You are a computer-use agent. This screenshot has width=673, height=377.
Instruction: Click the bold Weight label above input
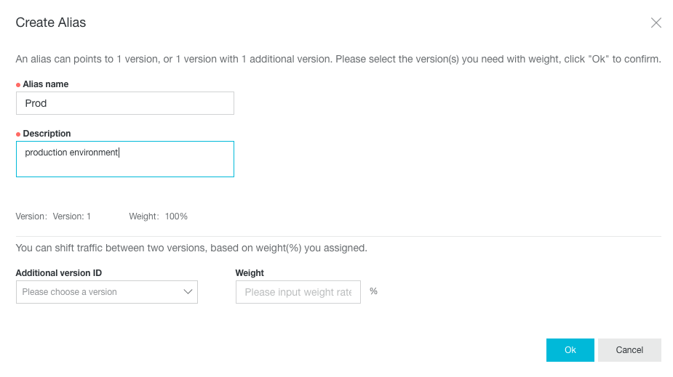click(250, 273)
